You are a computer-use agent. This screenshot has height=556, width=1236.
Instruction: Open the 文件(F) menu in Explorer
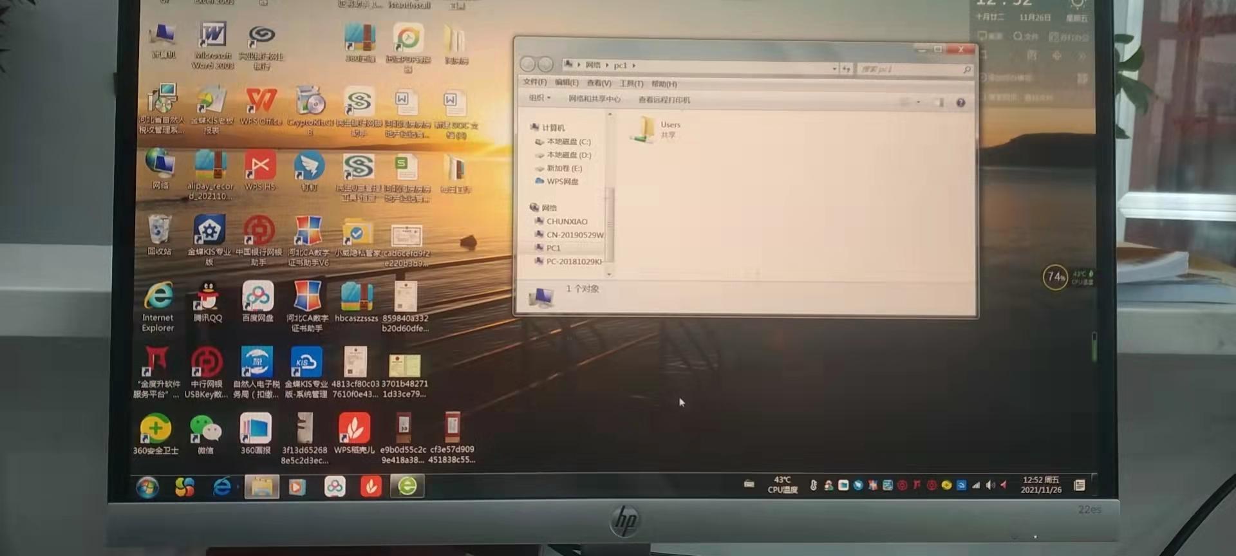[534, 82]
